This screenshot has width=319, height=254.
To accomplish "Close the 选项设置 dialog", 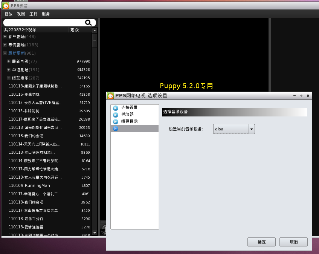I will point(308,96).
